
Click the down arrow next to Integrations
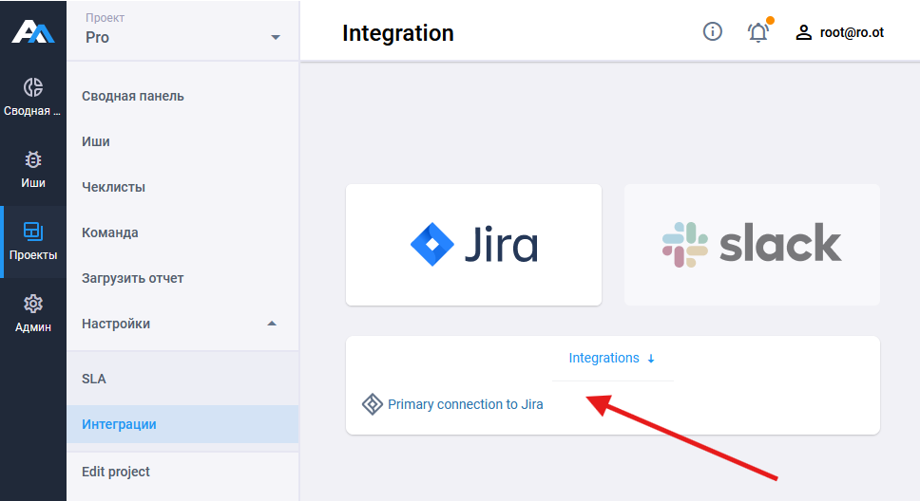651,359
